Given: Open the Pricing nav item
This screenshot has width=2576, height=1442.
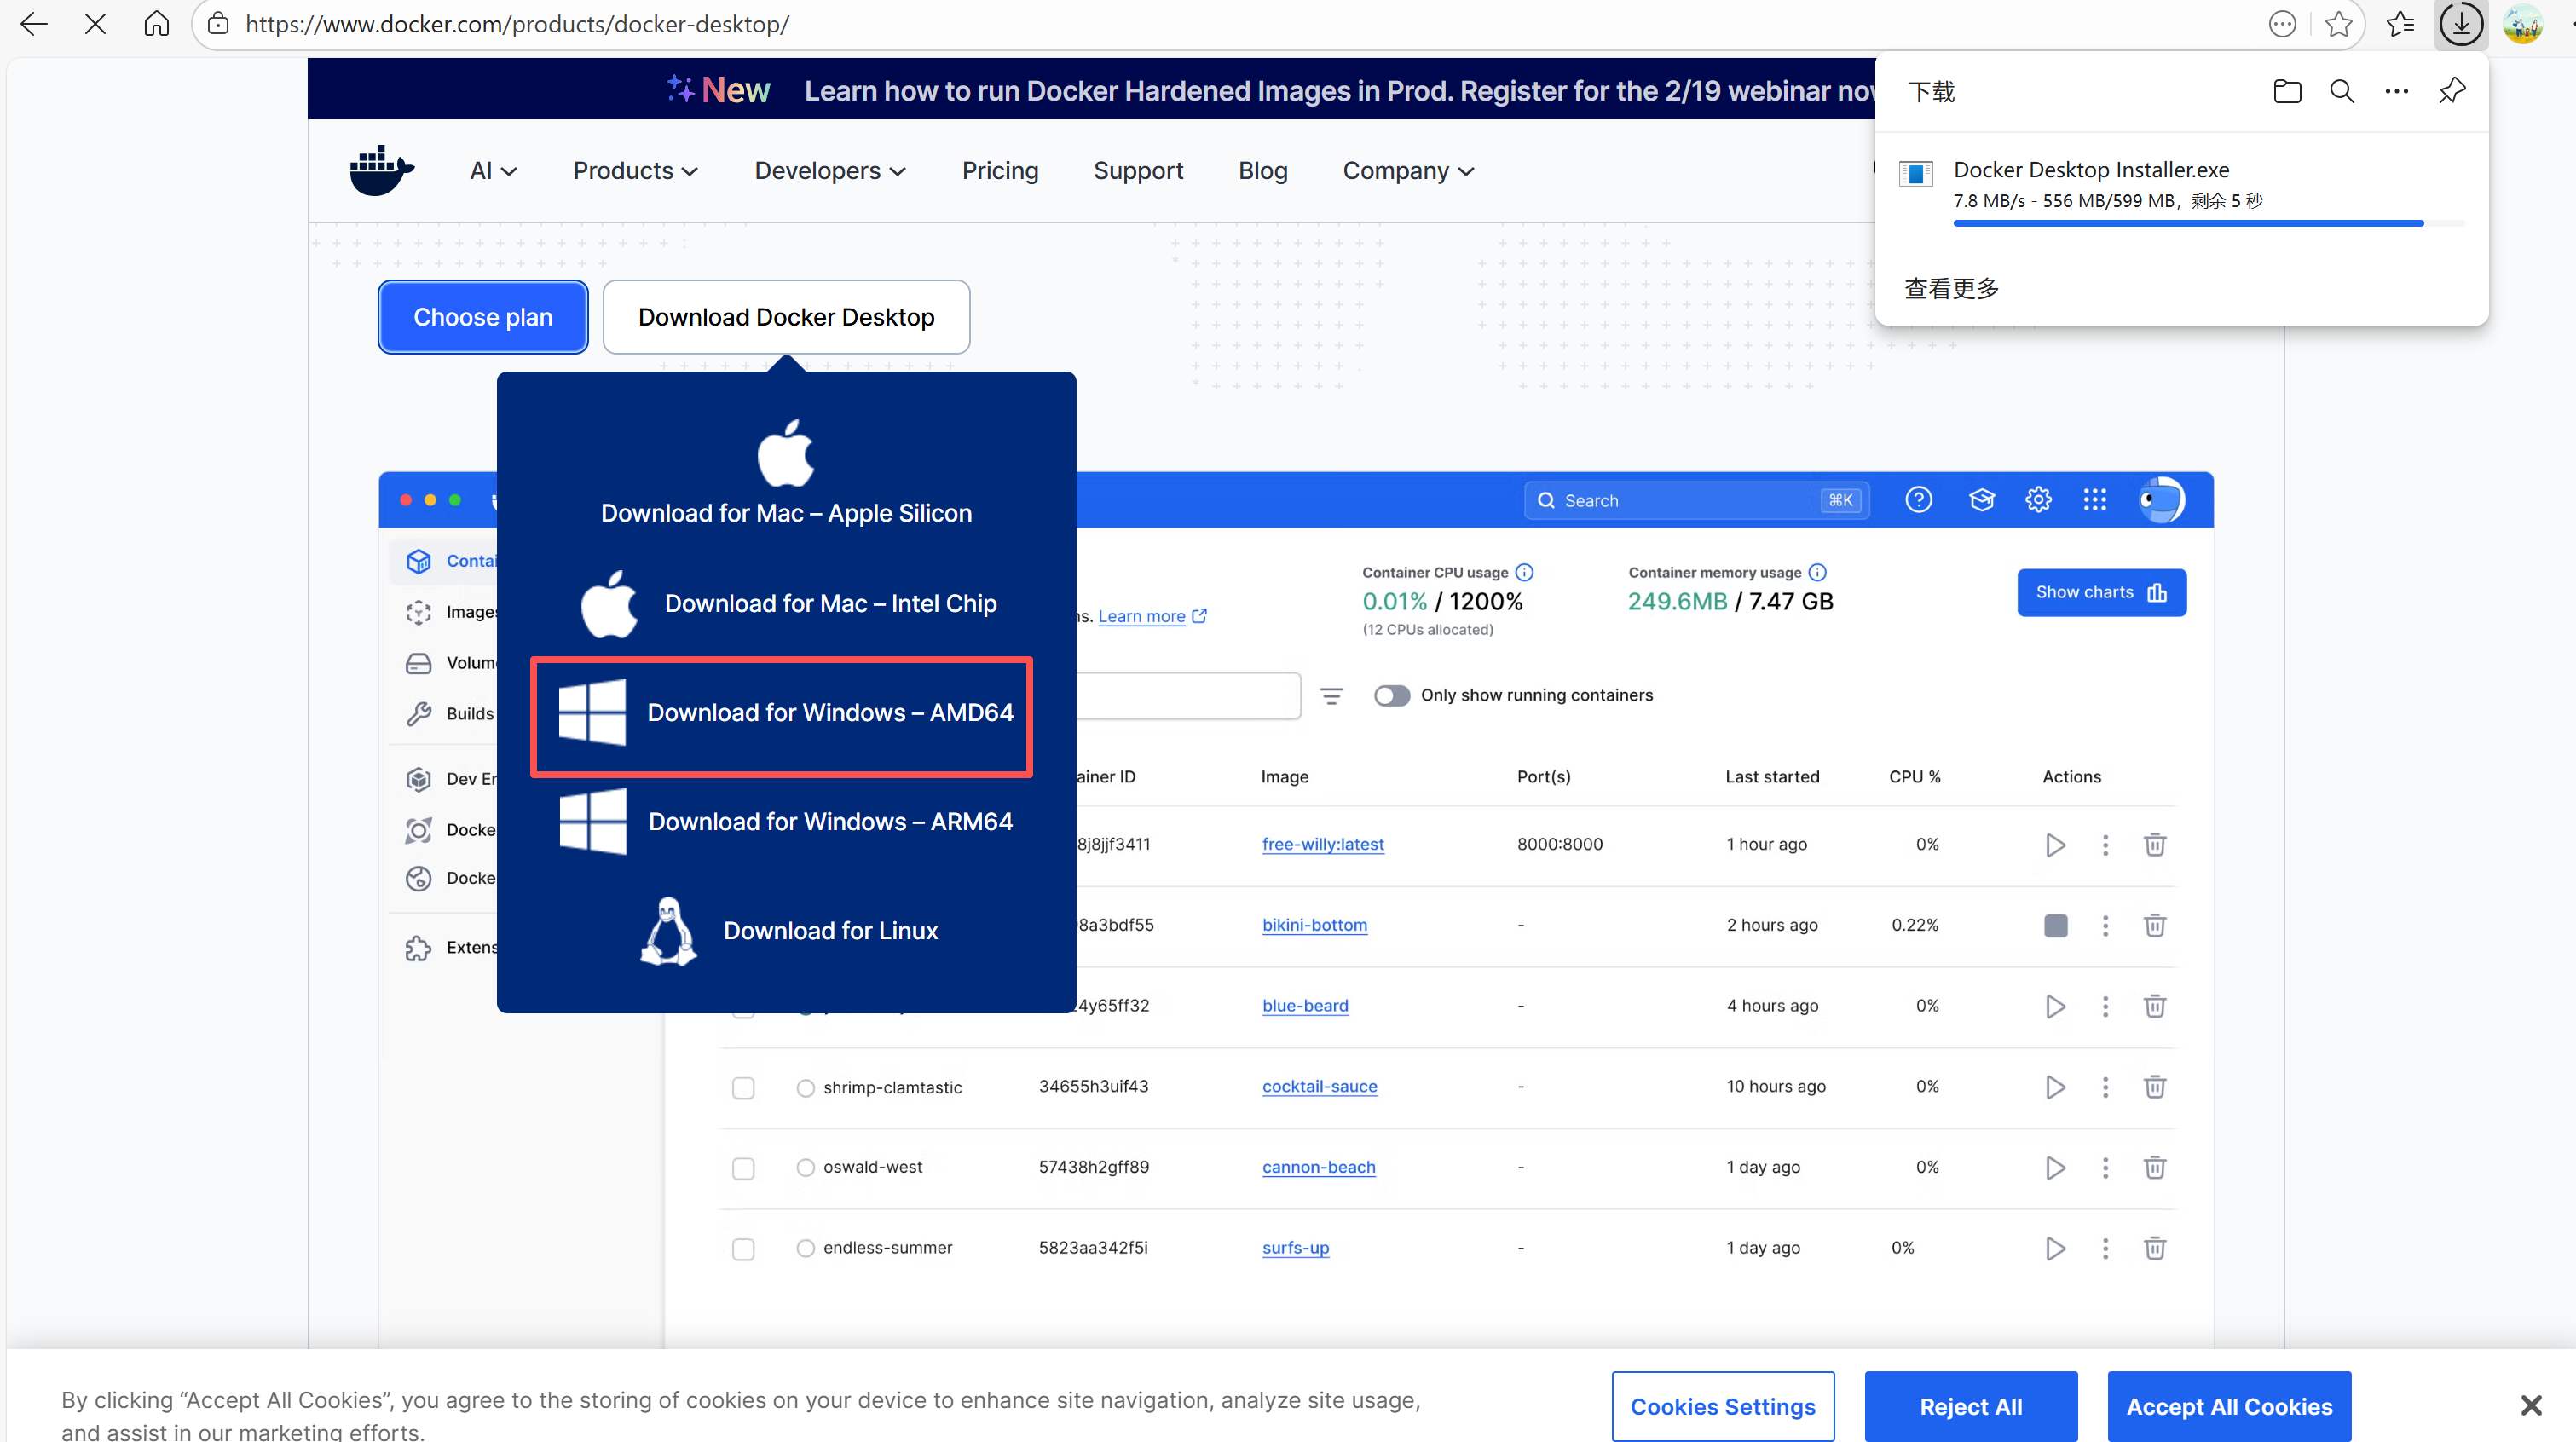Looking at the screenshot, I should point(1000,171).
